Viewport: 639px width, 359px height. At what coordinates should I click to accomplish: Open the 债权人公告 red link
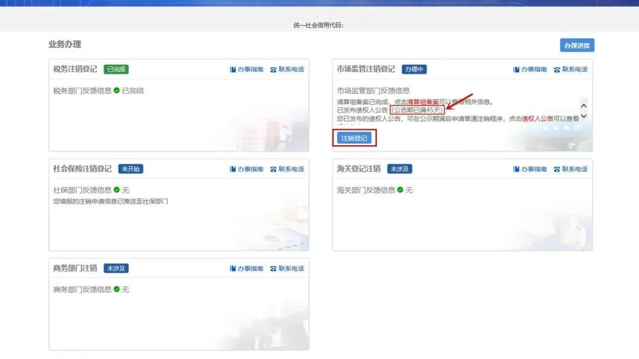(537, 118)
